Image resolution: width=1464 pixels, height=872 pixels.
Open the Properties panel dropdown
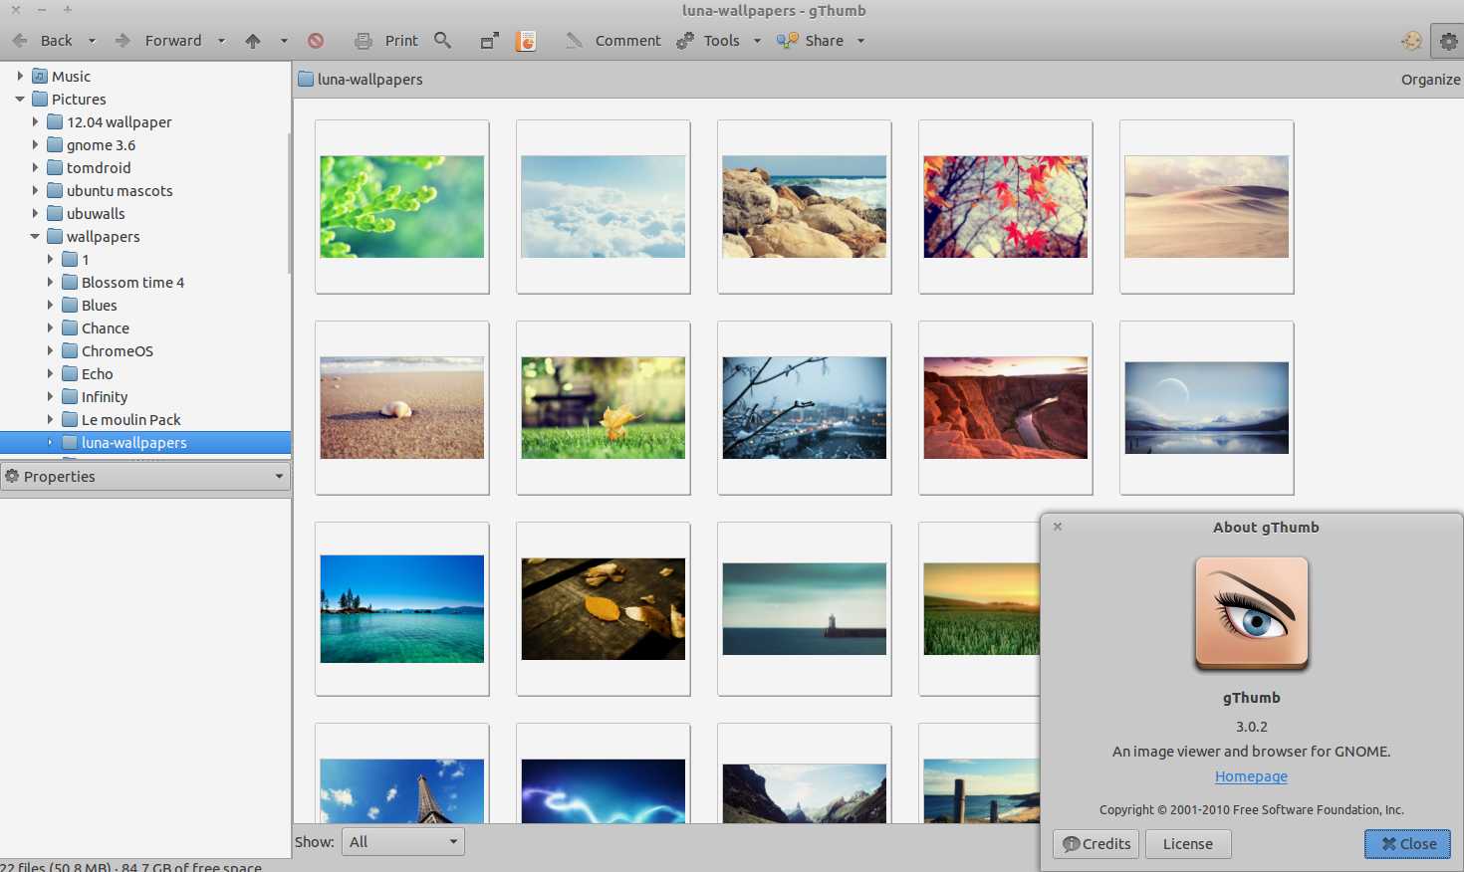tap(145, 477)
